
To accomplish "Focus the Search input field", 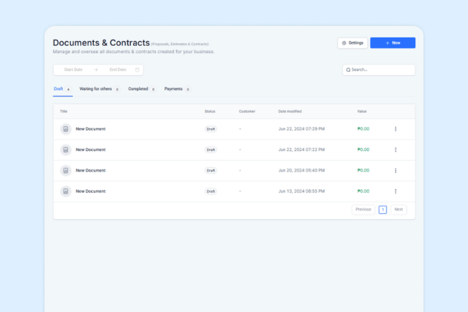I will click(x=379, y=70).
